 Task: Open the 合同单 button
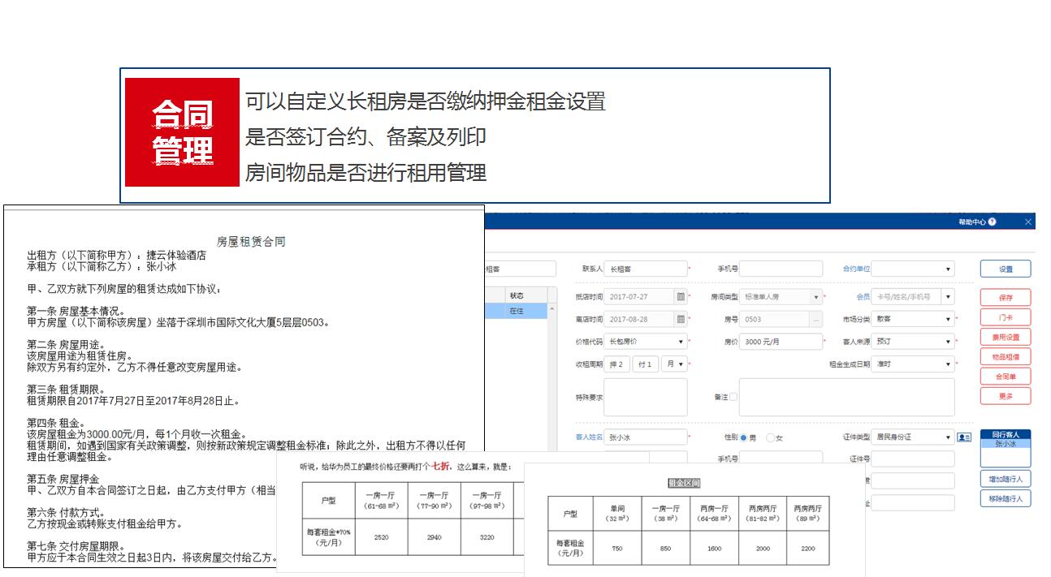[x=1006, y=377]
